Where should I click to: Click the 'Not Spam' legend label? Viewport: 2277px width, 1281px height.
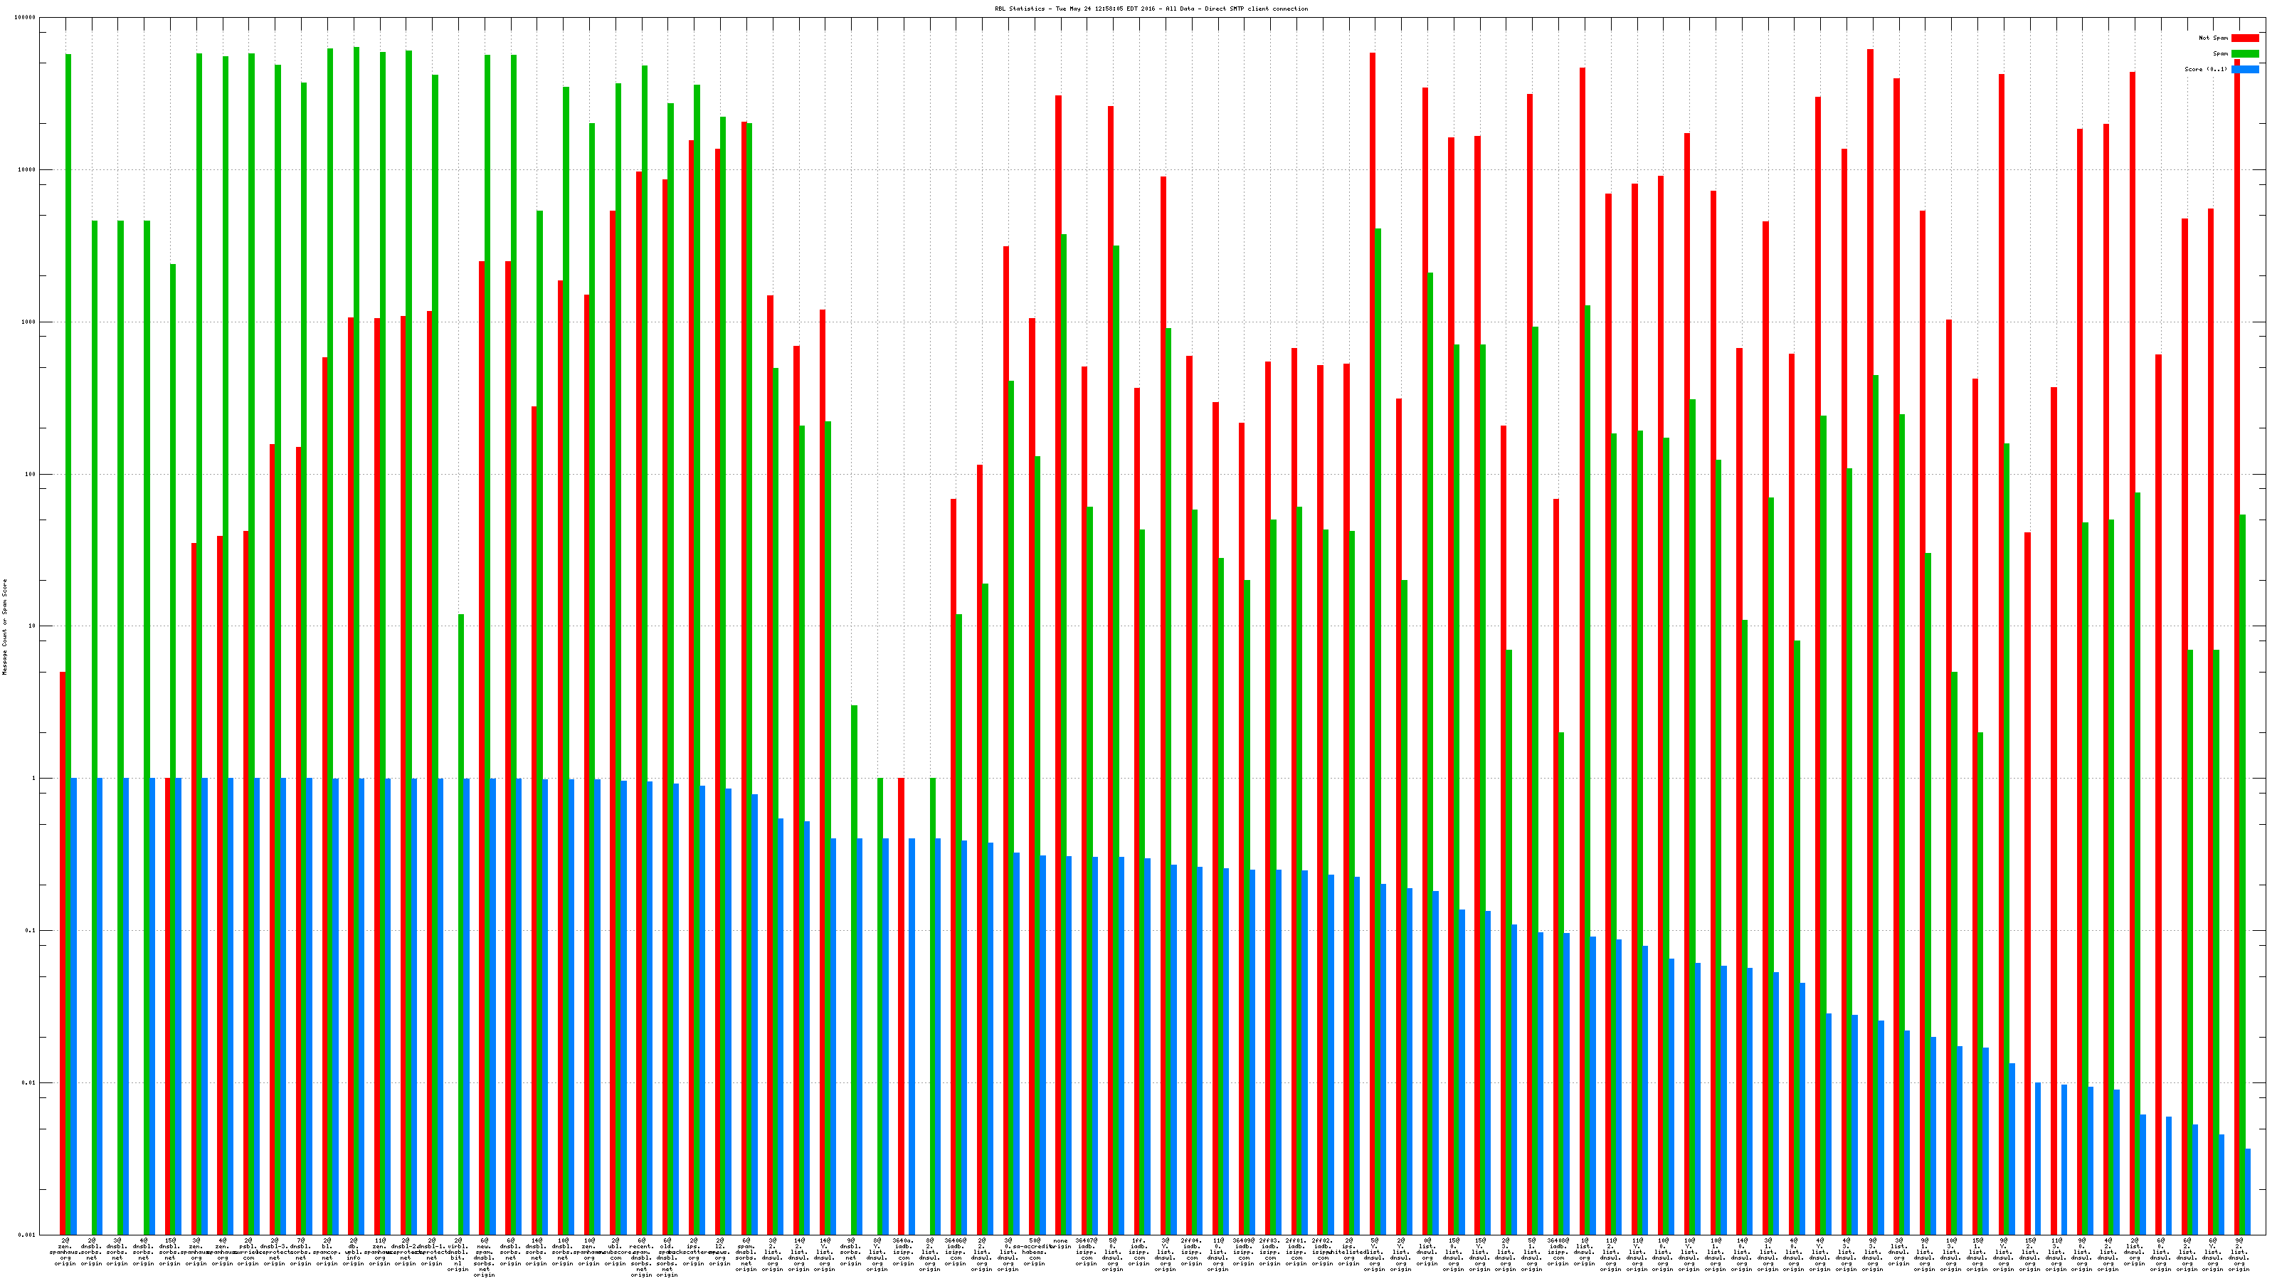click(2214, 38)
